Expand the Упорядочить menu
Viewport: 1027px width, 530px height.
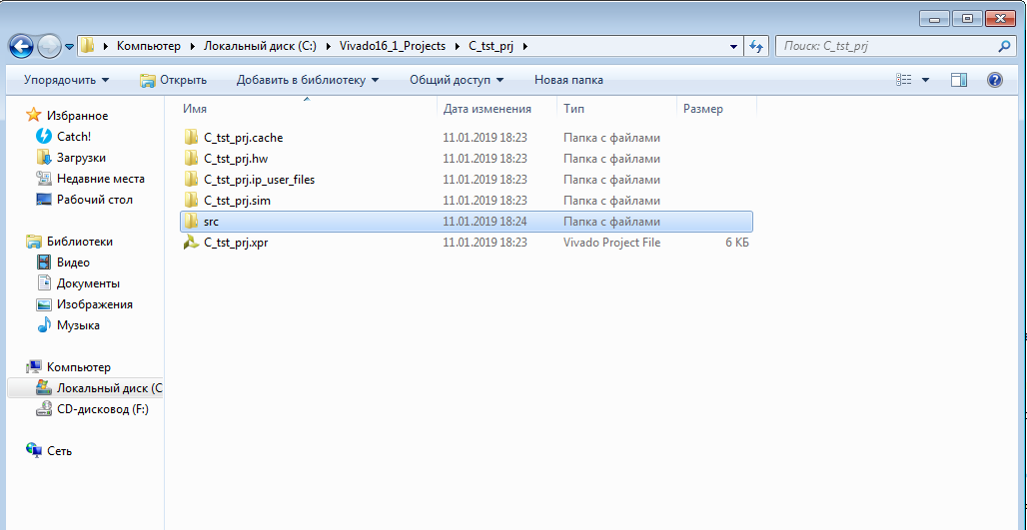pyautogui.click(x=66, y=80)
